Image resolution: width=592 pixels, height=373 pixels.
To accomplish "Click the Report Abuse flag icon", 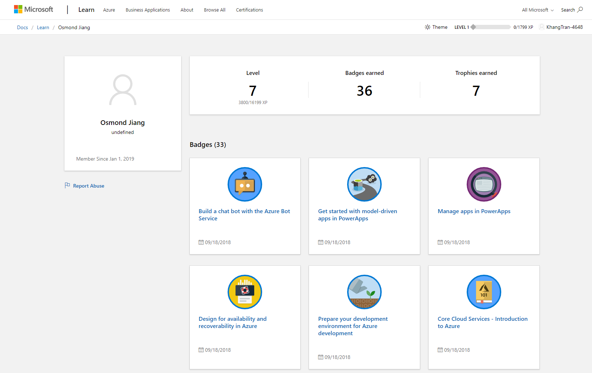I will click(67, 185).
